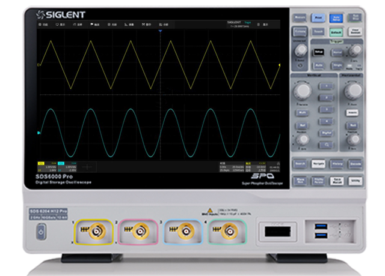The height and width of the screenshot is (276, 385).
Task: Click the large Horizontal timebase knob
Action: pyautogui.click(x=353, y=91)
